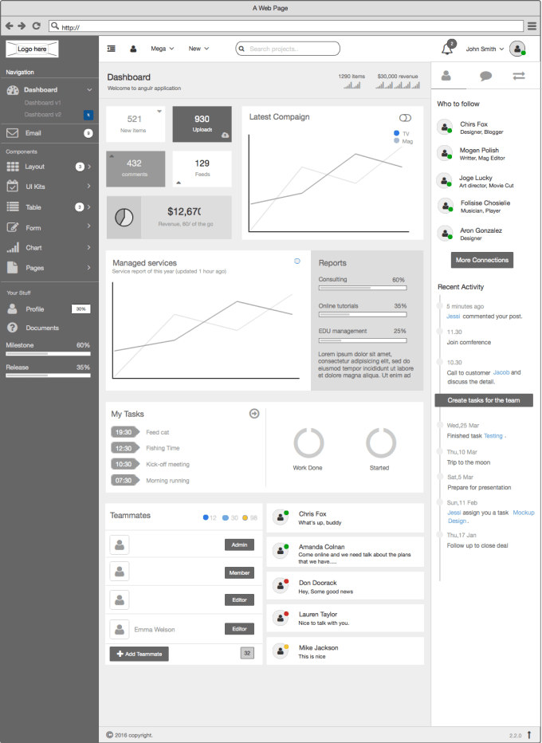Expand the Layout sidebar item

(x=89, y=167)
